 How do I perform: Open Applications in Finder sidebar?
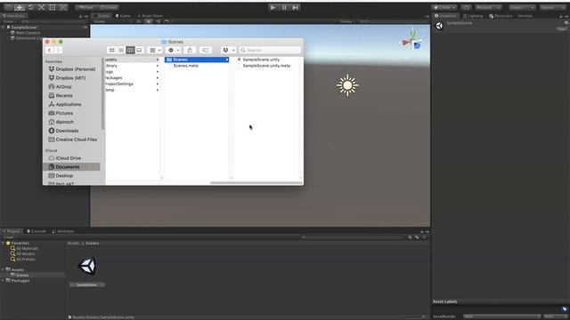(65, 104)
